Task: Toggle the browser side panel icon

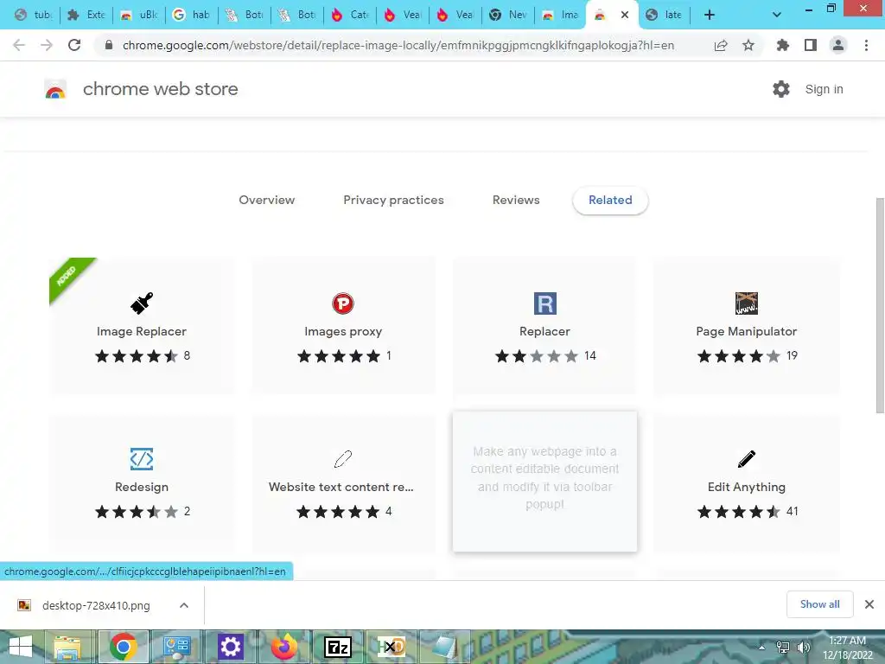Action: pos(811,45)
